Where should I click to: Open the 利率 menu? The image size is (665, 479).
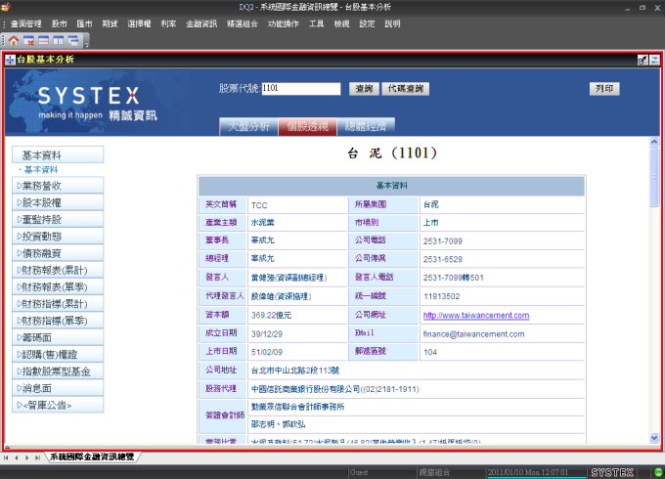pyautogui.click(x=168, y=24)
